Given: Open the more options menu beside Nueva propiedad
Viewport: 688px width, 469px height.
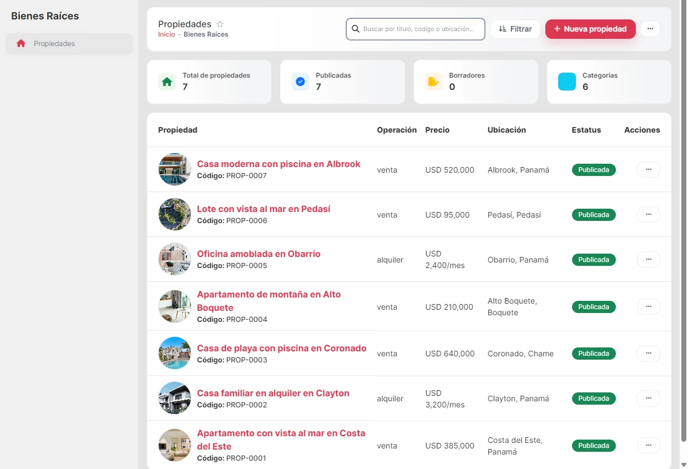Looking at the screenshot, I should pyautogui.click(x=650, y=29).
